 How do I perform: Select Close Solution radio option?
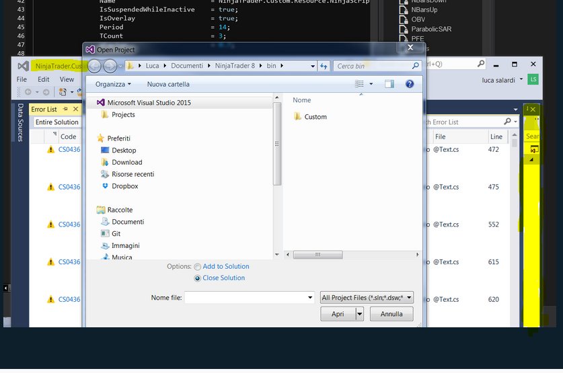[197, 278]
